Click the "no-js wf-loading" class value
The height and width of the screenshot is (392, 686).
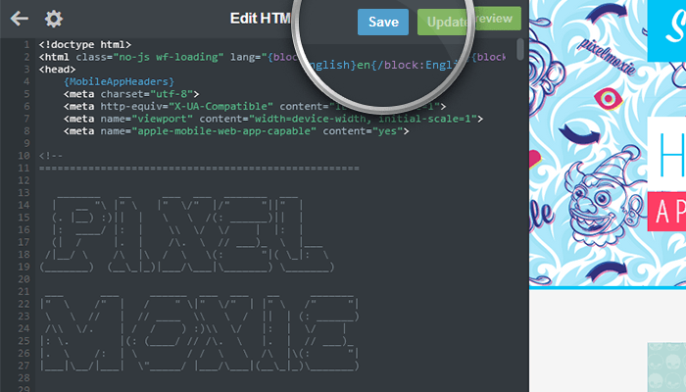pyautogui.click(x=169, y=57)
